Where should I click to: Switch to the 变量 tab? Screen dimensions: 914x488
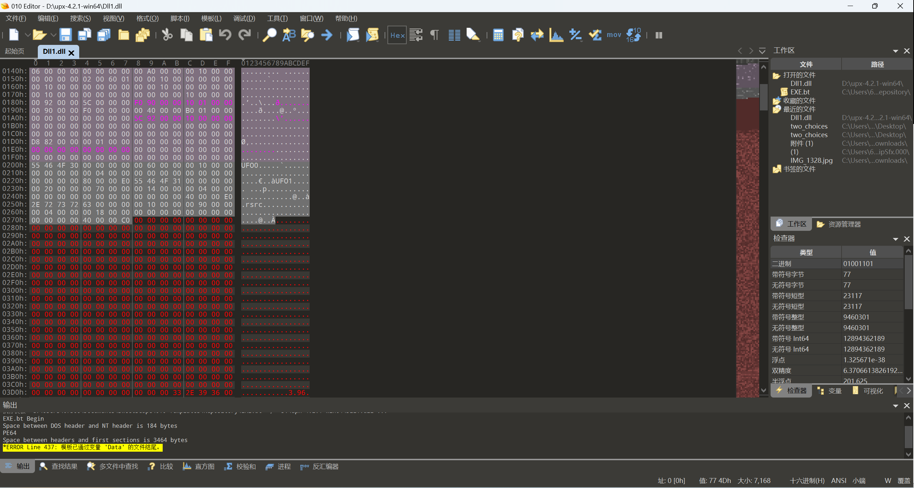coord(830,391)
